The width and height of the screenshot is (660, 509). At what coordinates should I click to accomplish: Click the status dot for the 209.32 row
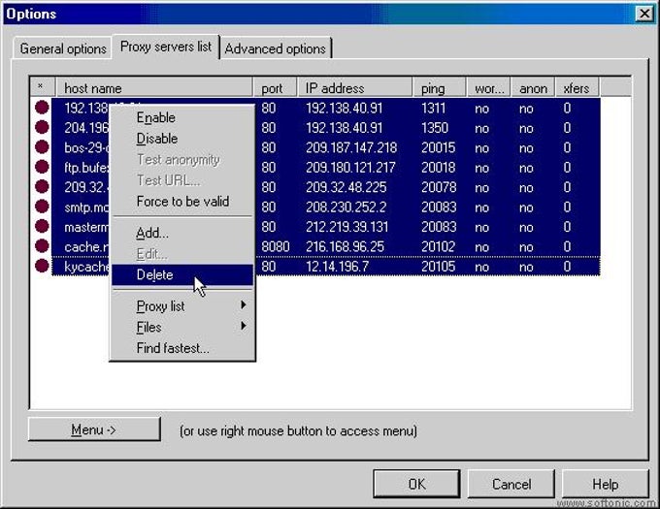click(x=42, y=186)
